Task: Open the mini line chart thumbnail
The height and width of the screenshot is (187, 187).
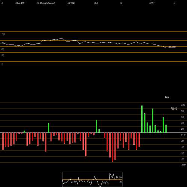Action: pos(92,179)
